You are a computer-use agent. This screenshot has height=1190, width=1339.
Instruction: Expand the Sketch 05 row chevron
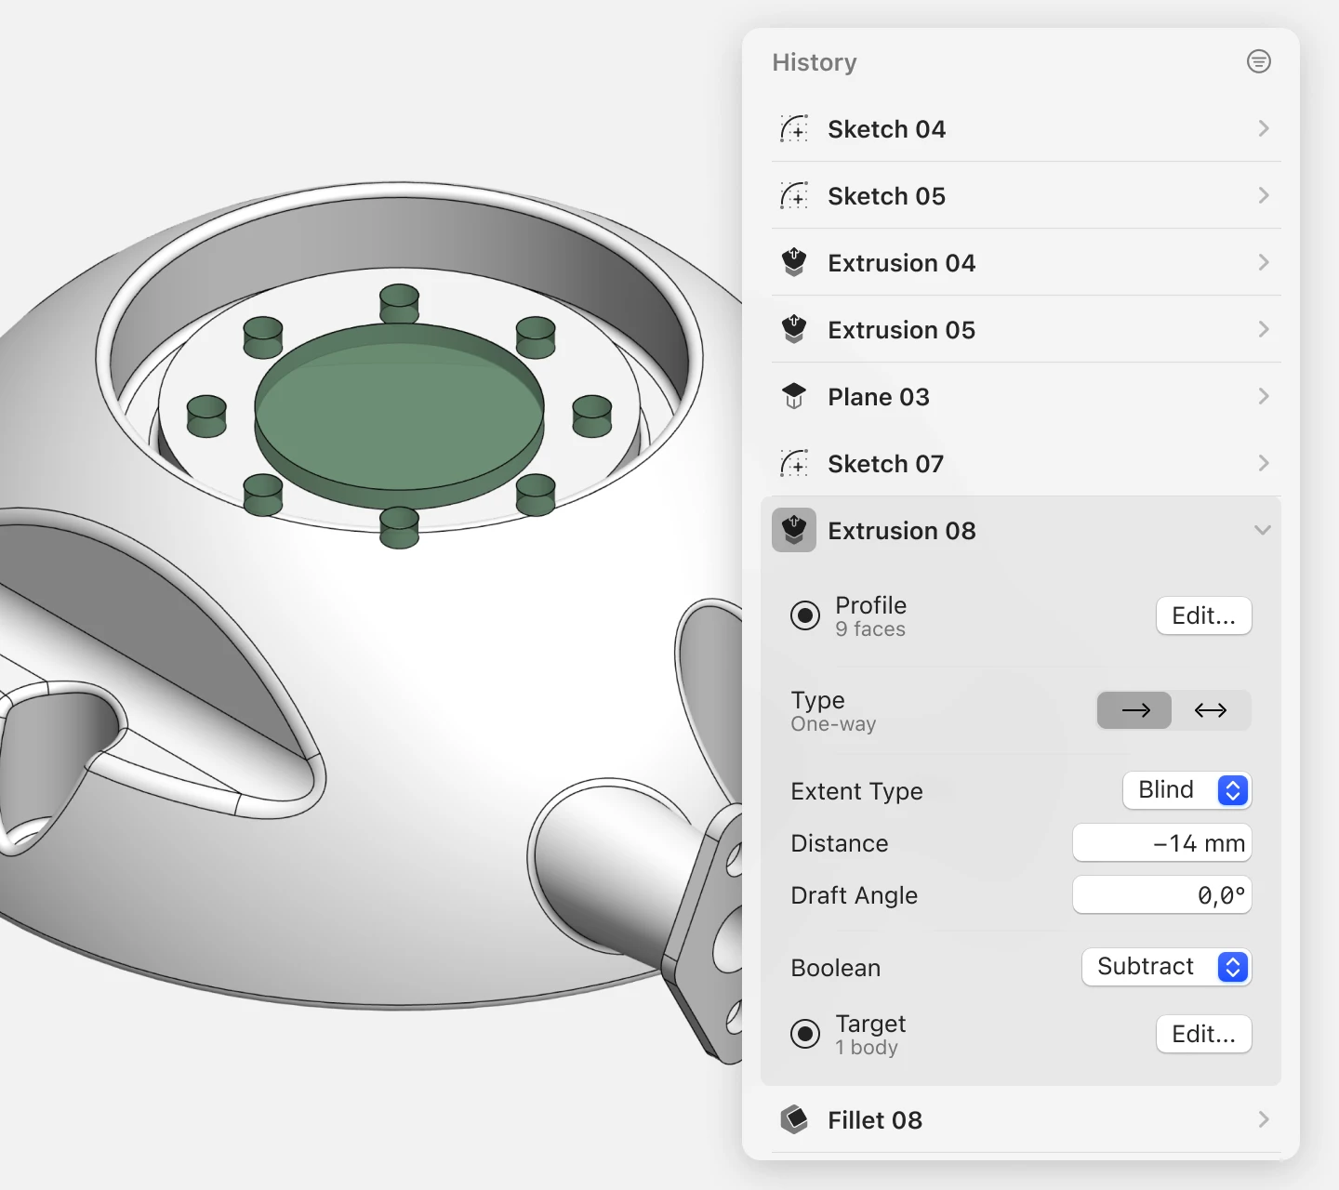(1264, 195)
